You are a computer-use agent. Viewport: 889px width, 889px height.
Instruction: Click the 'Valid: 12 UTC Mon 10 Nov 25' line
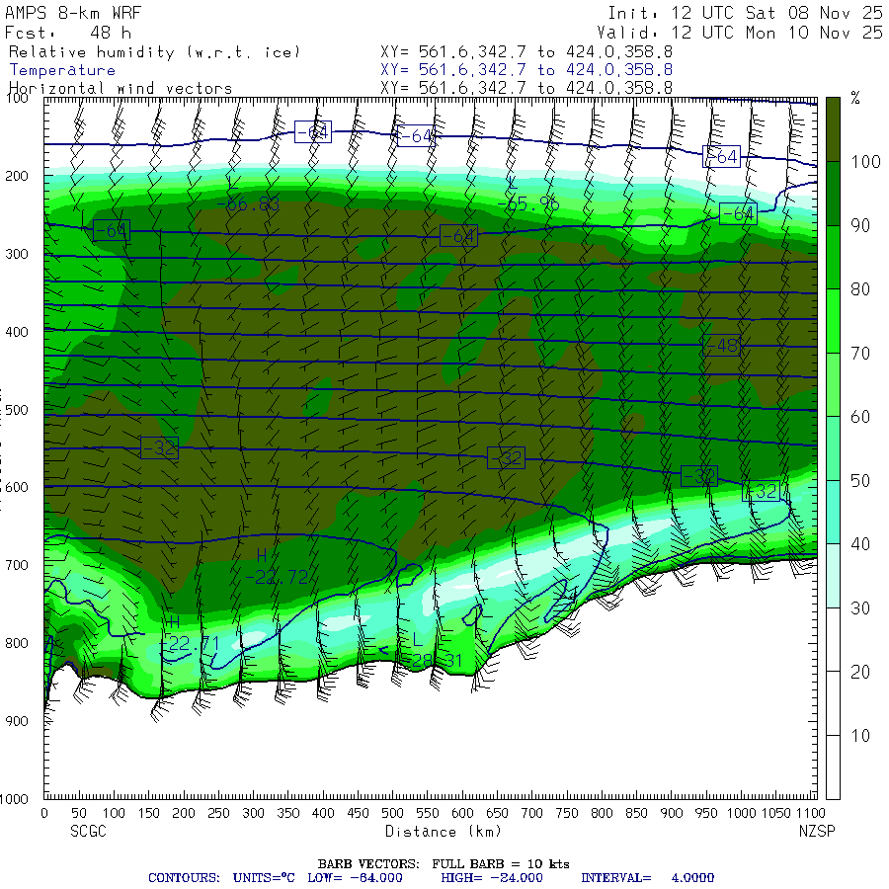(x=739, y=33)
